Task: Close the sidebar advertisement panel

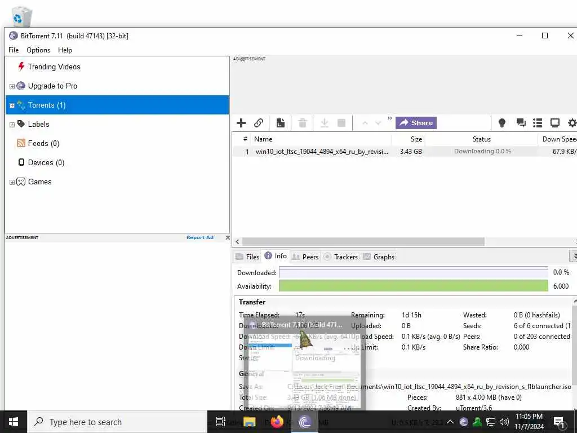Action: (x=228, y=237)
